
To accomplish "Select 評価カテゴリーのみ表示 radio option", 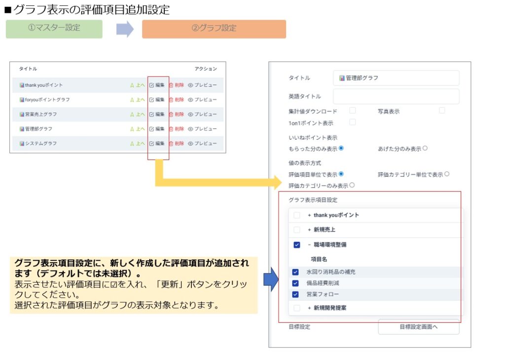I will [352, 186].
